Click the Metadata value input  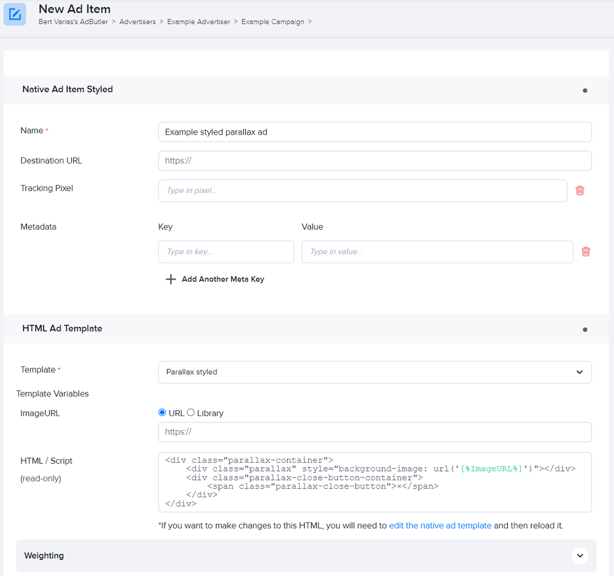point(437,251)
